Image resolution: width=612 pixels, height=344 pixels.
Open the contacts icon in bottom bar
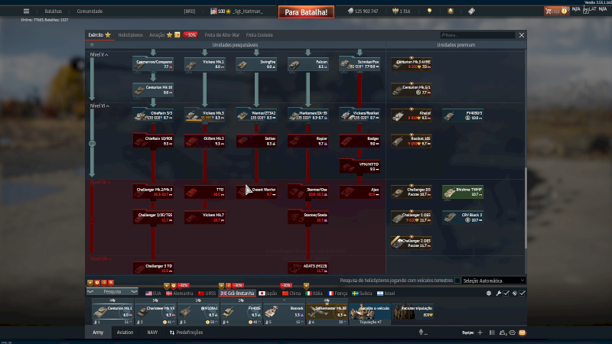(503, 333)
